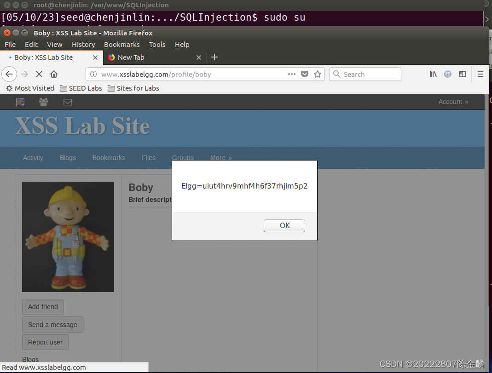Open the Activity navigation link

point(33,158)
